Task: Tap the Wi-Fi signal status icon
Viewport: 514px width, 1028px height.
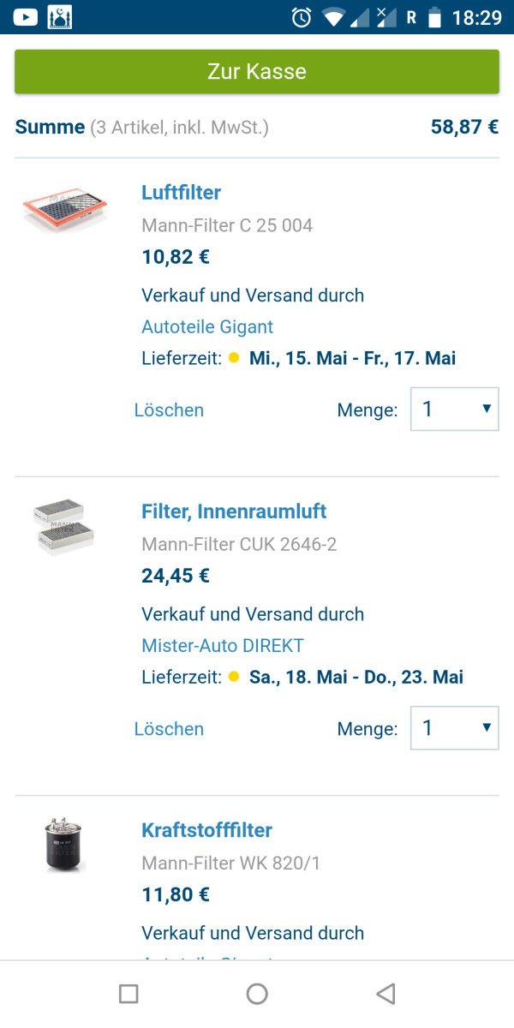Action: point(332,17)
